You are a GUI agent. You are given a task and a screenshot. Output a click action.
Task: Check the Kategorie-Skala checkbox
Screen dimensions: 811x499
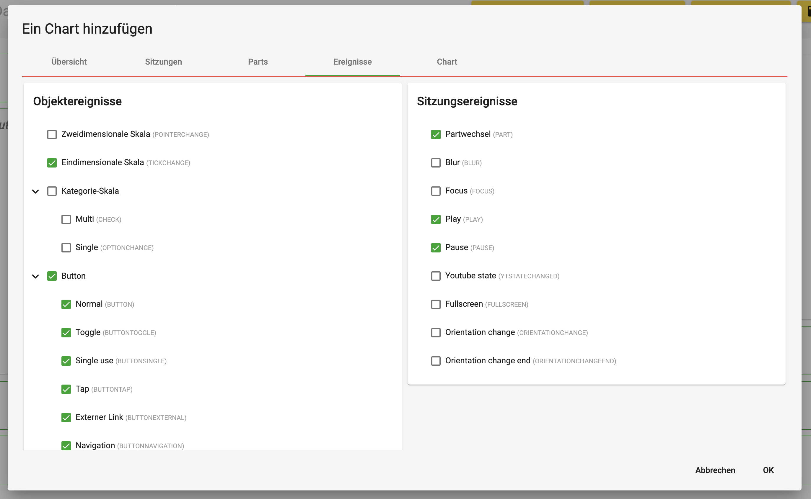(x=52, y=191)
